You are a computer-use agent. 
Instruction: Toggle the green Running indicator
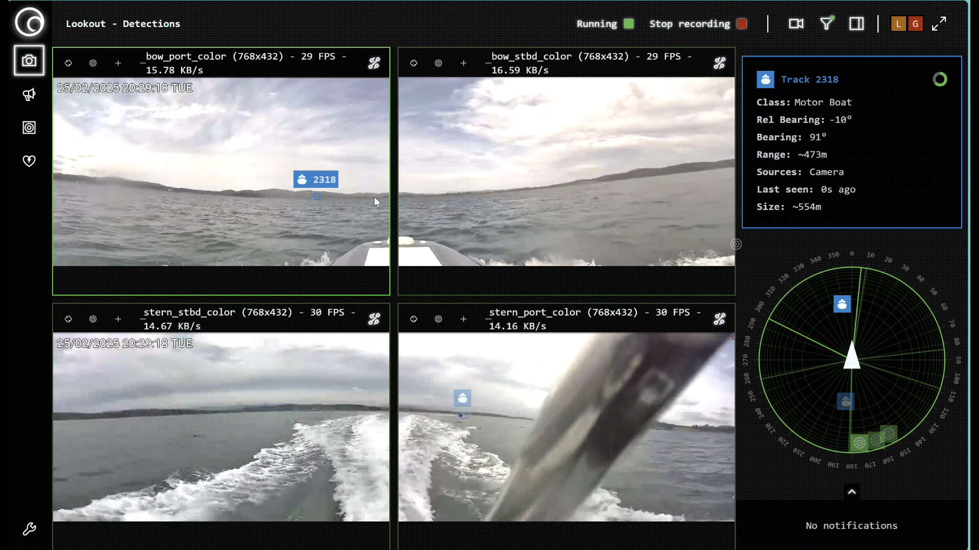click(x=629, y=24)
